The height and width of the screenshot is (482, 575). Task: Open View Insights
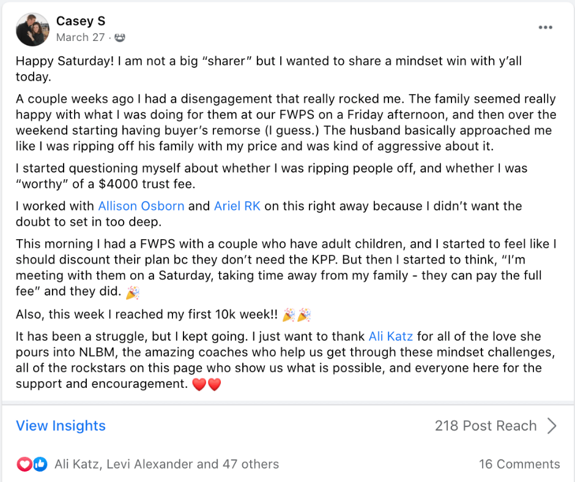(61, 426)
